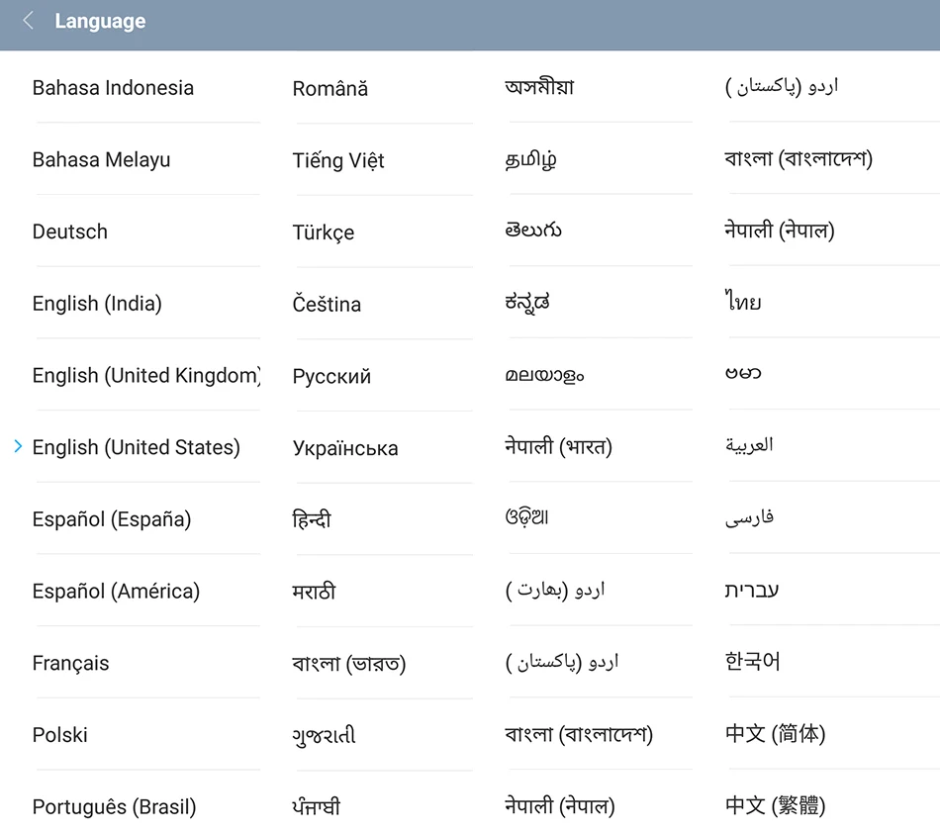Tap the back arrow icon
The height and width of the screenshot is (832, 940).
tap(28, 21)
